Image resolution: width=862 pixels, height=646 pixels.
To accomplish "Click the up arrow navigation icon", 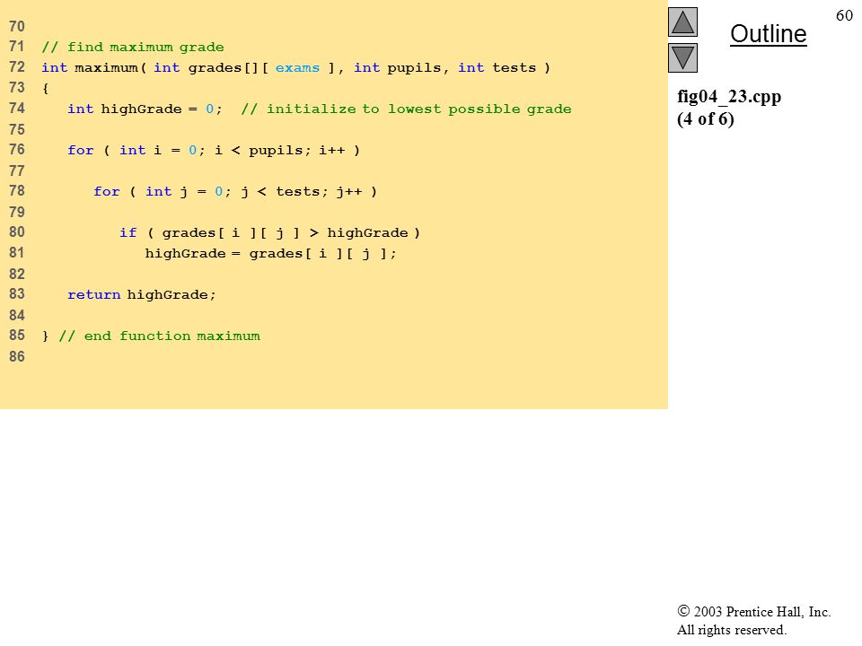I will pyautogui.click(x=682, y=22).
